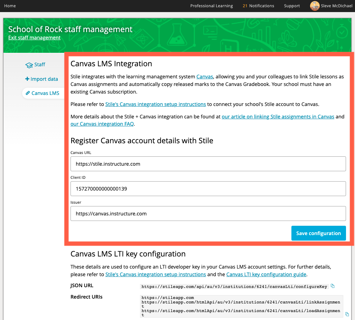The width and height of the screenshot is (355, 320).
Task: Open the 21 Notifications item
Action: tap(258, 6)
